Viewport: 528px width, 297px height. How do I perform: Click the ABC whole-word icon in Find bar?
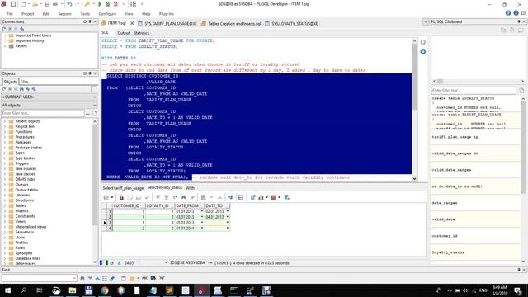pos(145,278)
